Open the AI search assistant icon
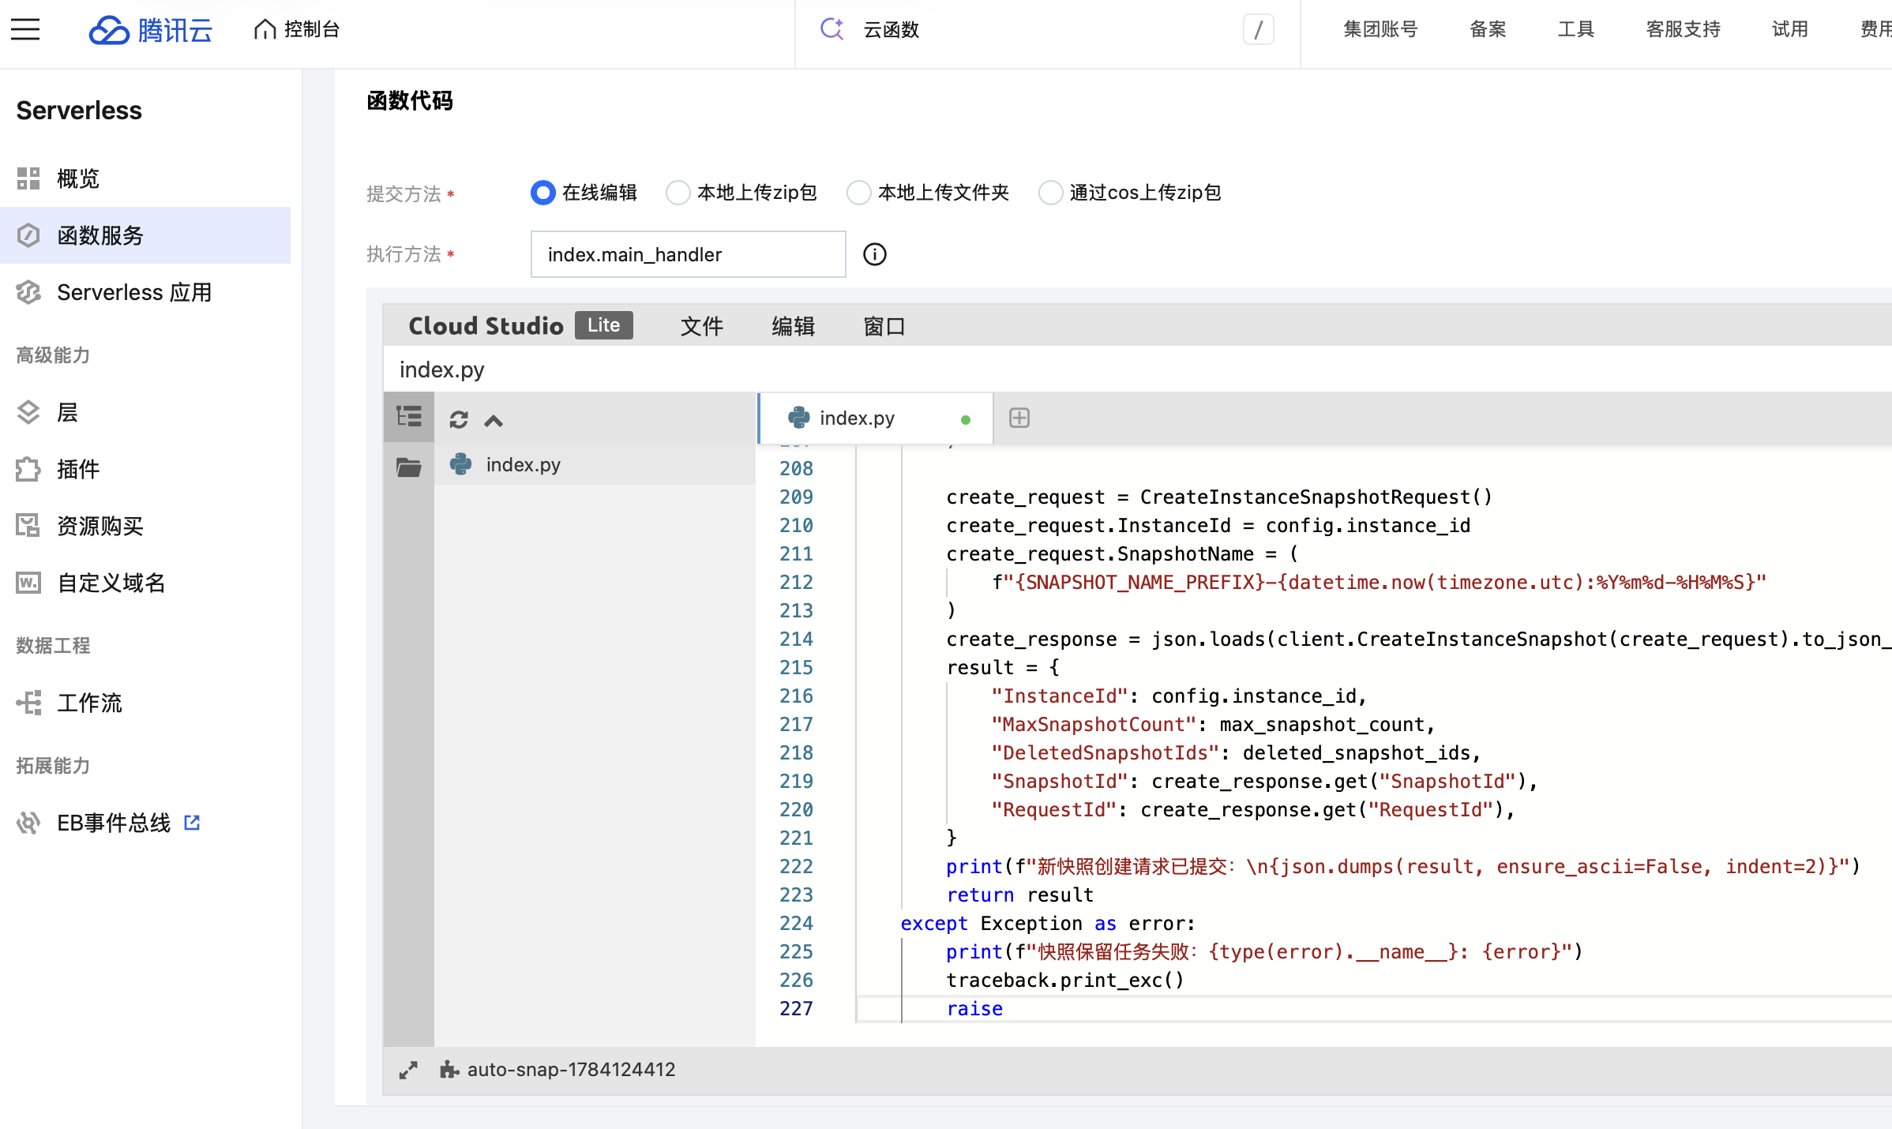 click(832, 29)
